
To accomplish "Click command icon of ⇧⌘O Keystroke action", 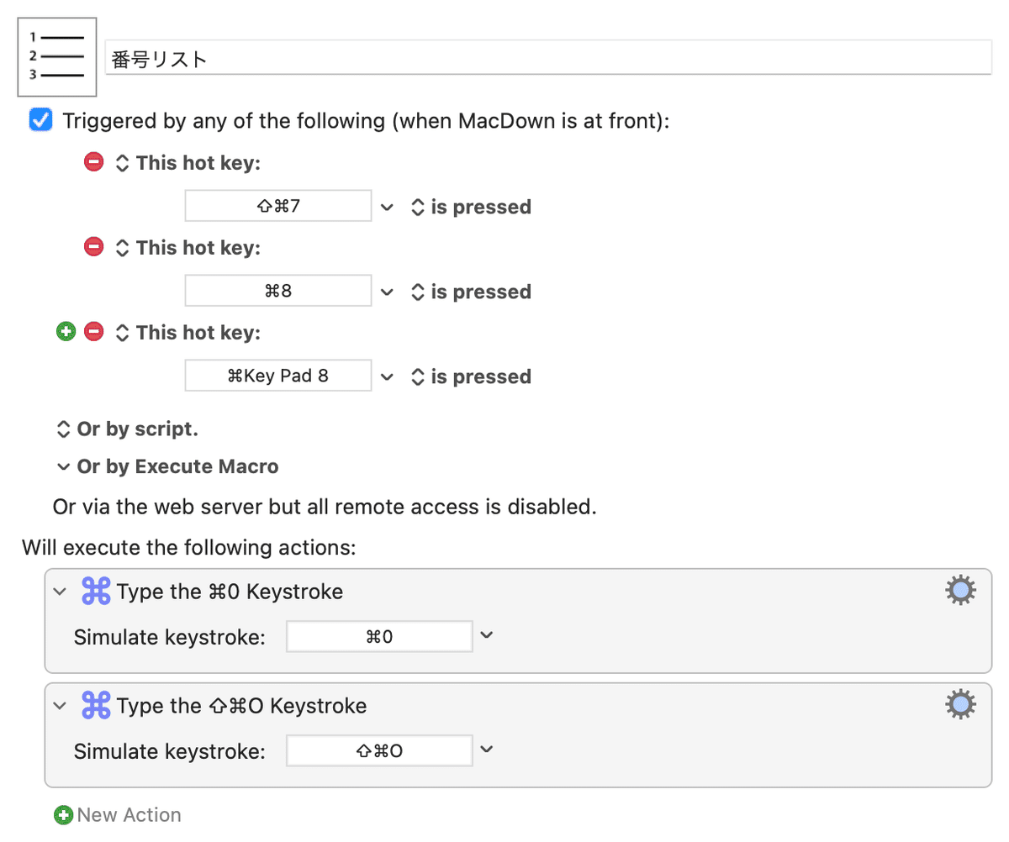I will pyautogui.click(x=97, y=705).
